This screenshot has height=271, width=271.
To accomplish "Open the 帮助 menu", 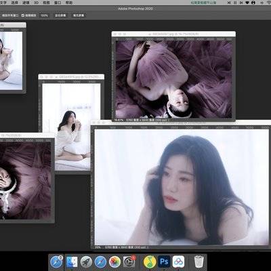I will (x=69, y=3).
